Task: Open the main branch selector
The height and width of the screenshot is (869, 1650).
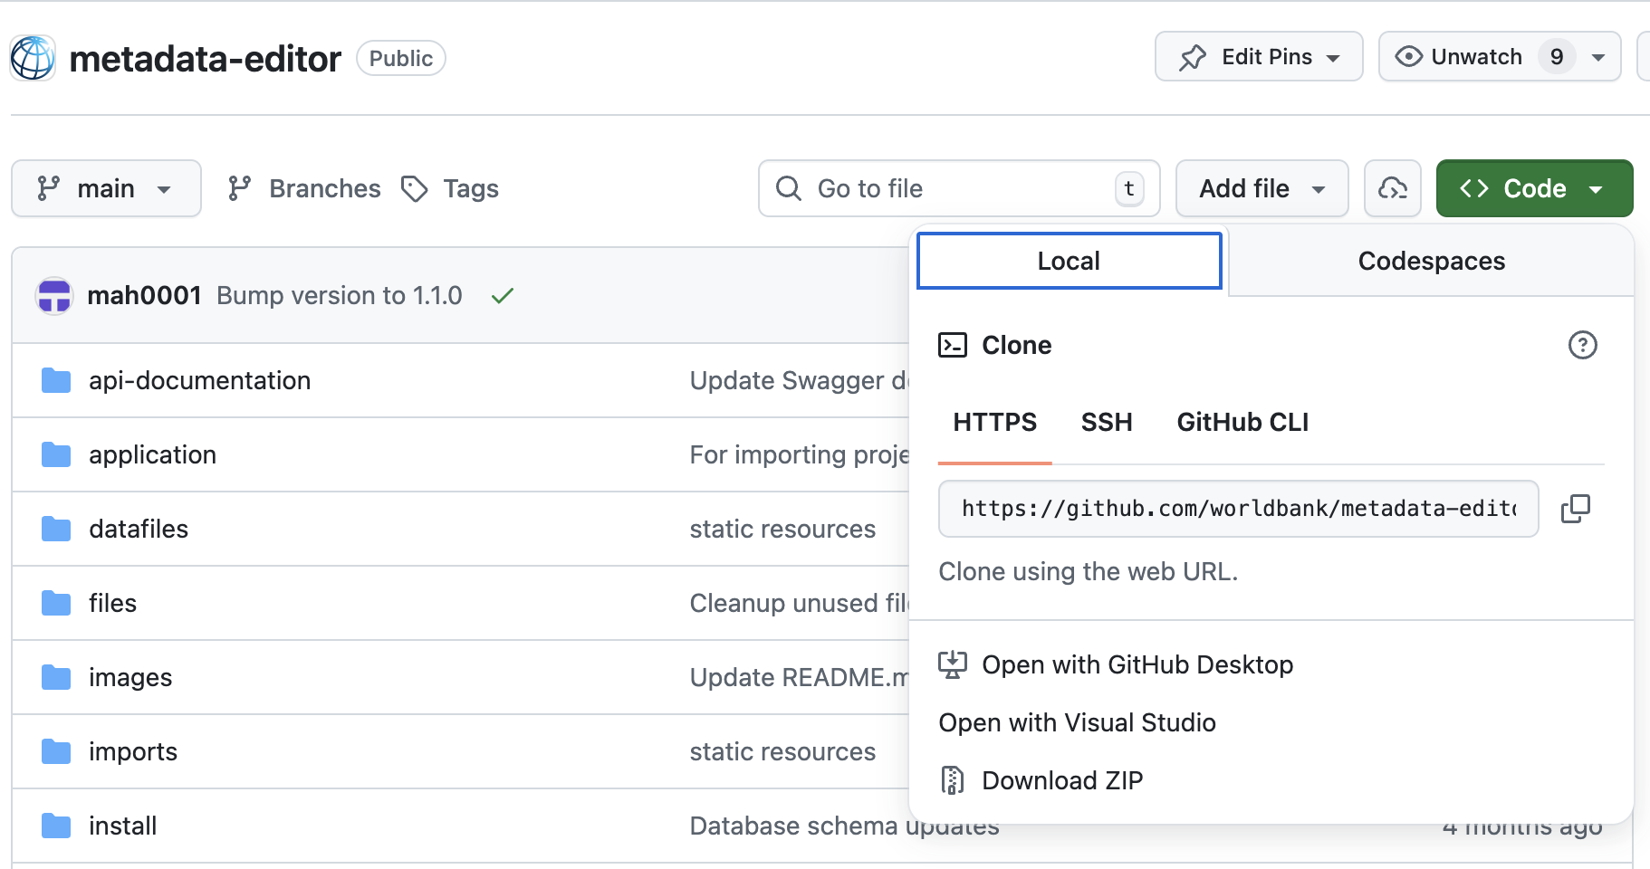Action: coord(106,188)
